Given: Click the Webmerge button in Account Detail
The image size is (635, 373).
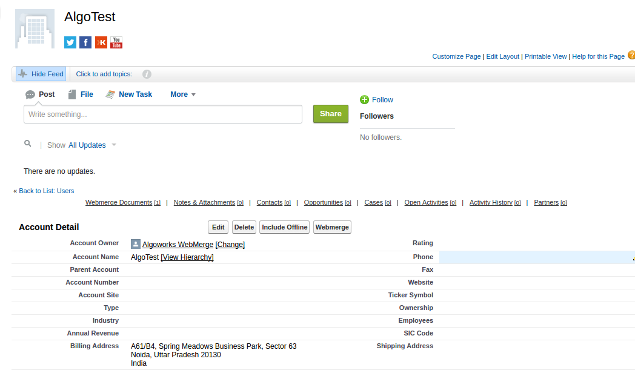Looking at the screenshot, I should 332,227.
